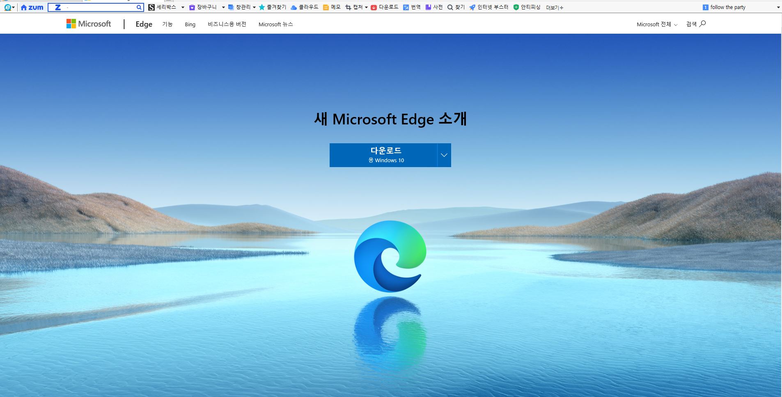Click 더보기+ to show more tools
The image size is (782, 397).
(x=555, y=7)
